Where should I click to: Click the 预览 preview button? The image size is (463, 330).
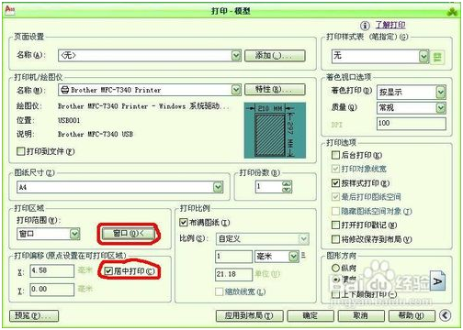(x=34, y=315)
